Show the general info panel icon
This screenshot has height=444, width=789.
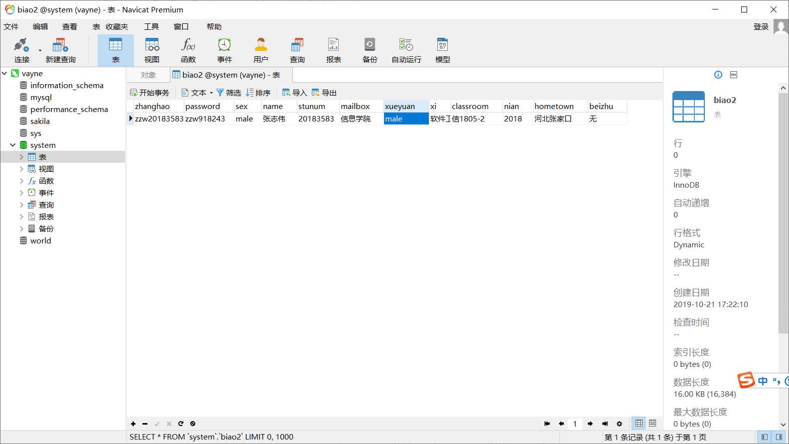pyautogui.click(x=718, y=75)
